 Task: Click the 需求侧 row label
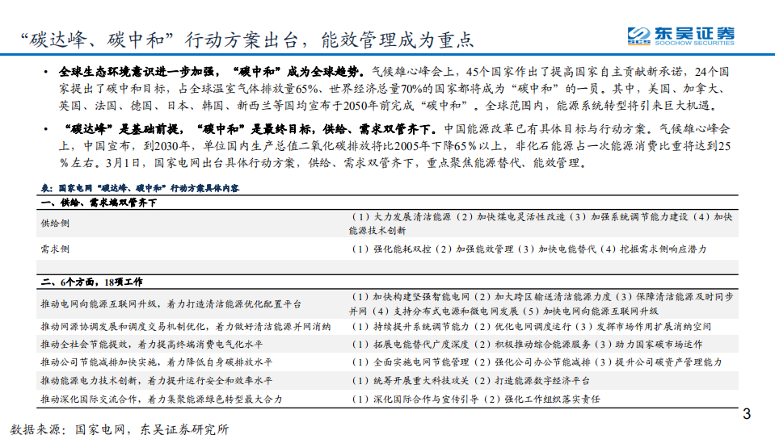tap(55, 249)
